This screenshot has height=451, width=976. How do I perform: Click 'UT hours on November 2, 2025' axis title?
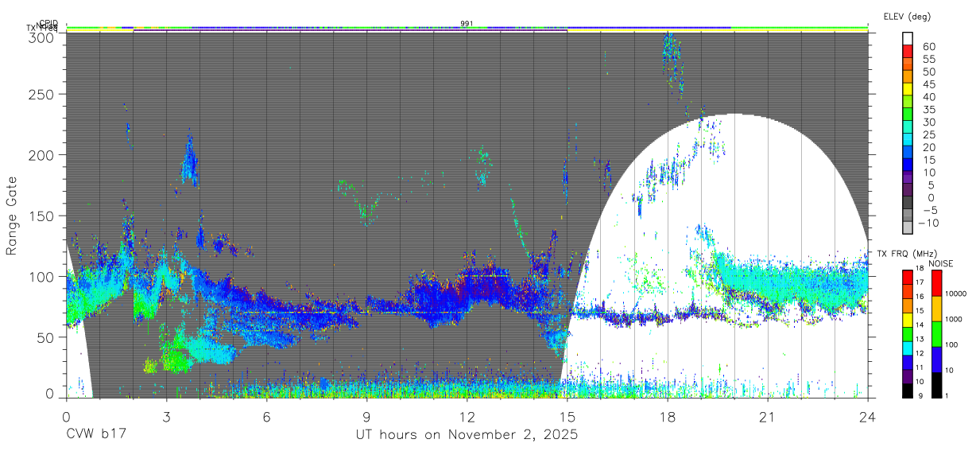(467, 435)
